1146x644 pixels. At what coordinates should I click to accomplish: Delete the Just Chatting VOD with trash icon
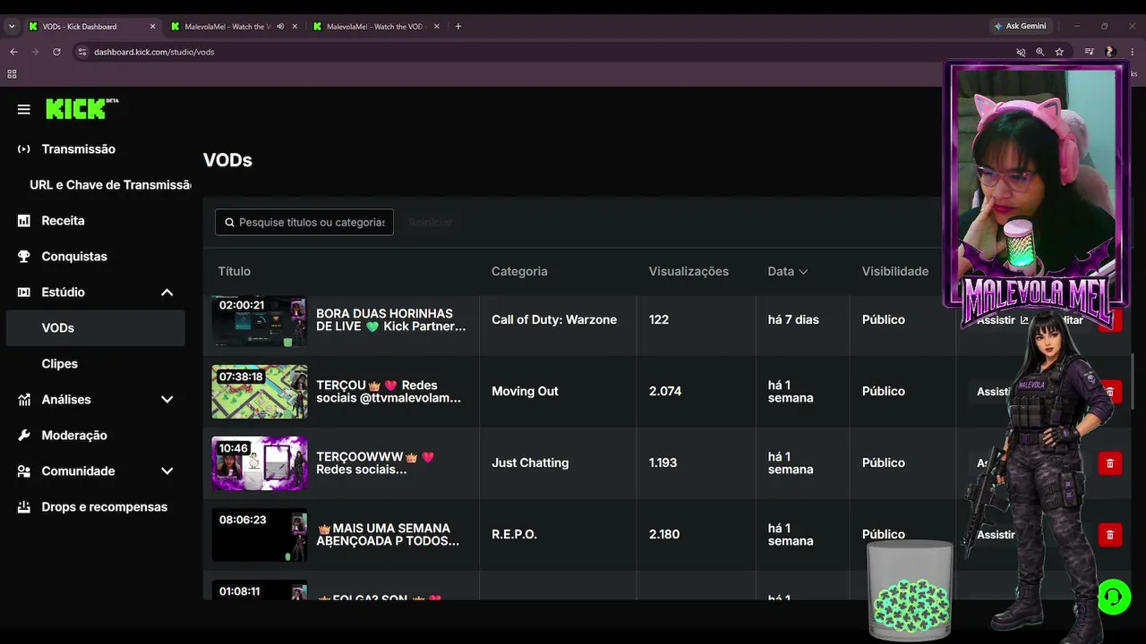tap(1110, 462)
